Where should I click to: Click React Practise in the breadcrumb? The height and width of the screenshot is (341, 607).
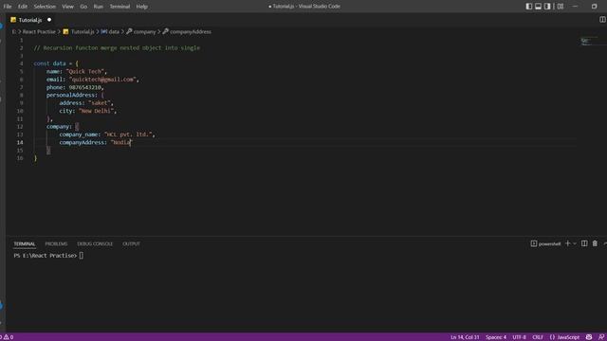click(39, 31)
